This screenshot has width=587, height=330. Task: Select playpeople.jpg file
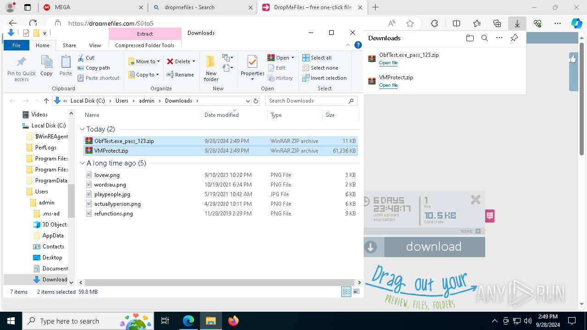(x=221, y=194)
